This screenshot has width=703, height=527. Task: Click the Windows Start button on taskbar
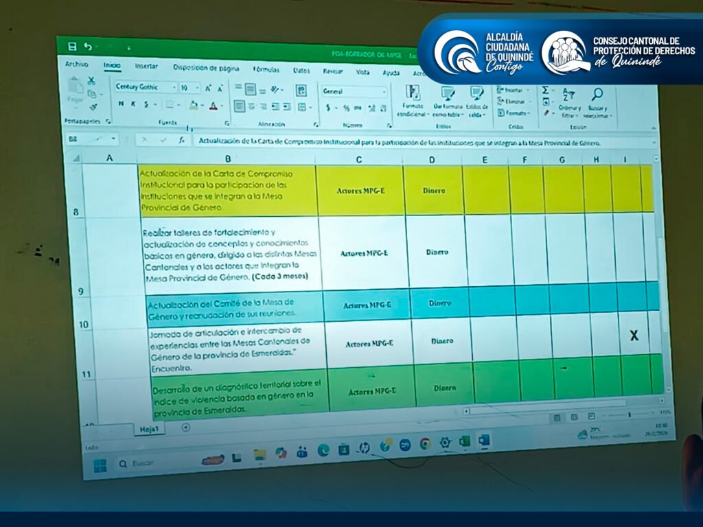[100, 465]
